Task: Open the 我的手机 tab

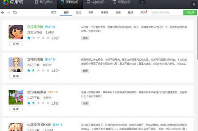Action: click(x=44, y=2)
